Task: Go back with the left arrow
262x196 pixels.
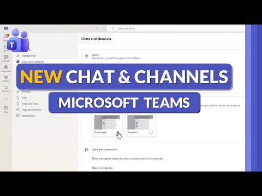Action: pyautogui.click(x=97, y=28)
